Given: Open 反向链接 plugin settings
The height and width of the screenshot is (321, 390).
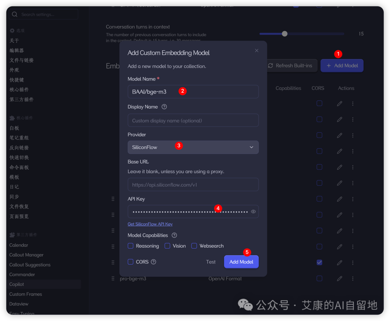Looking at the screenshot, I should [19, 148].
